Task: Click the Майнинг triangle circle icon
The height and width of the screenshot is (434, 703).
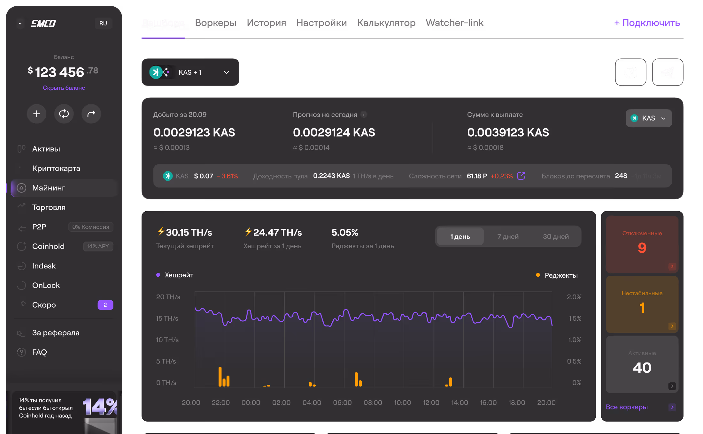Action: 21,188
